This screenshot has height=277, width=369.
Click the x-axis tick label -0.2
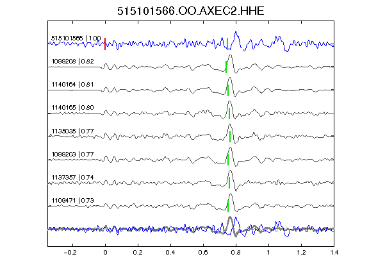[70, 253]
